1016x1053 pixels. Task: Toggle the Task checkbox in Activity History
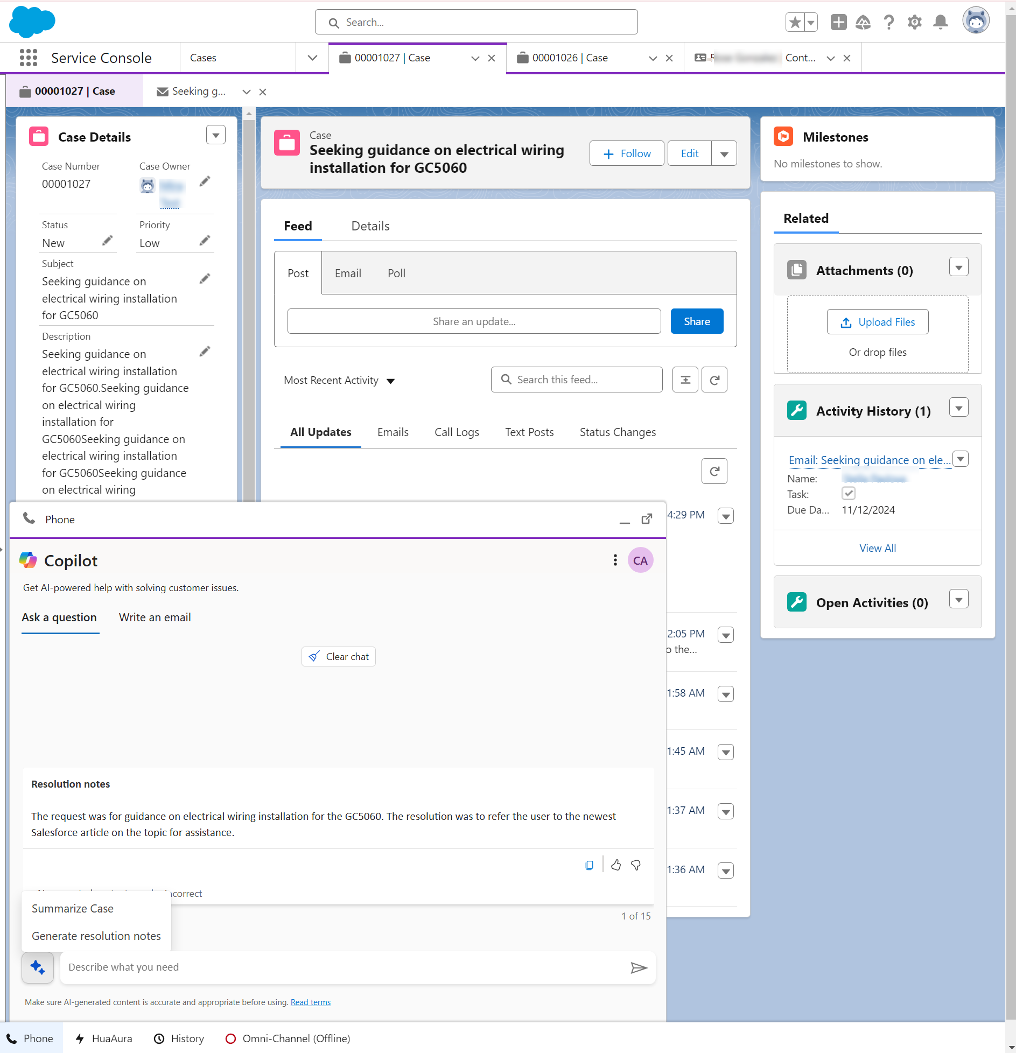(x=848, y=493)
